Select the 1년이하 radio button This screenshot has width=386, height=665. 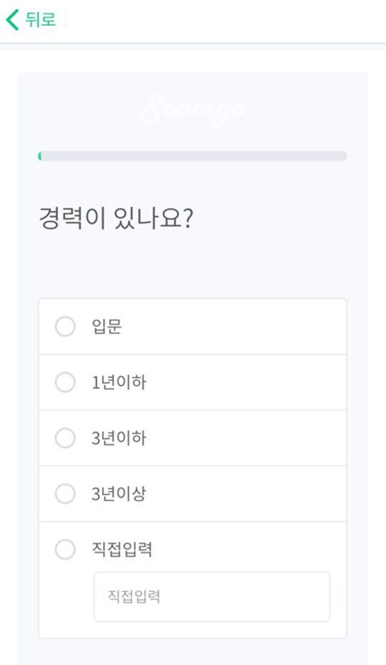click(x=65, y=382)
